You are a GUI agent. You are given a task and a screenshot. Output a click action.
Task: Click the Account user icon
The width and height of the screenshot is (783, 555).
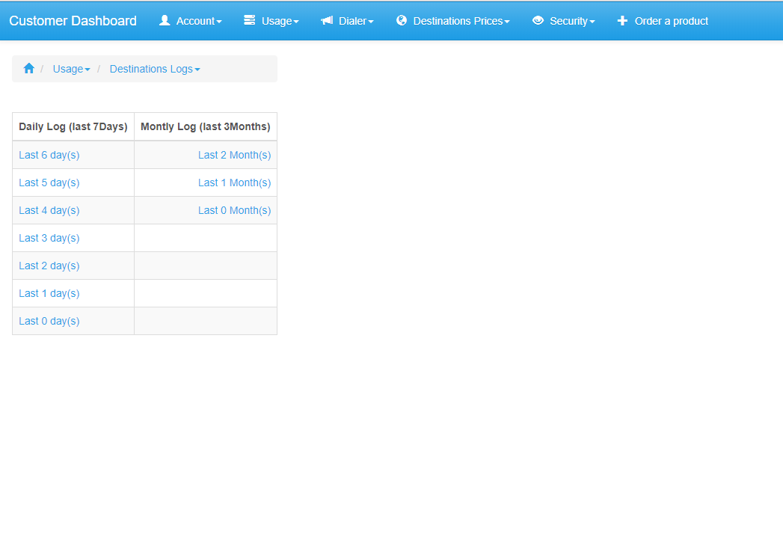165,20
